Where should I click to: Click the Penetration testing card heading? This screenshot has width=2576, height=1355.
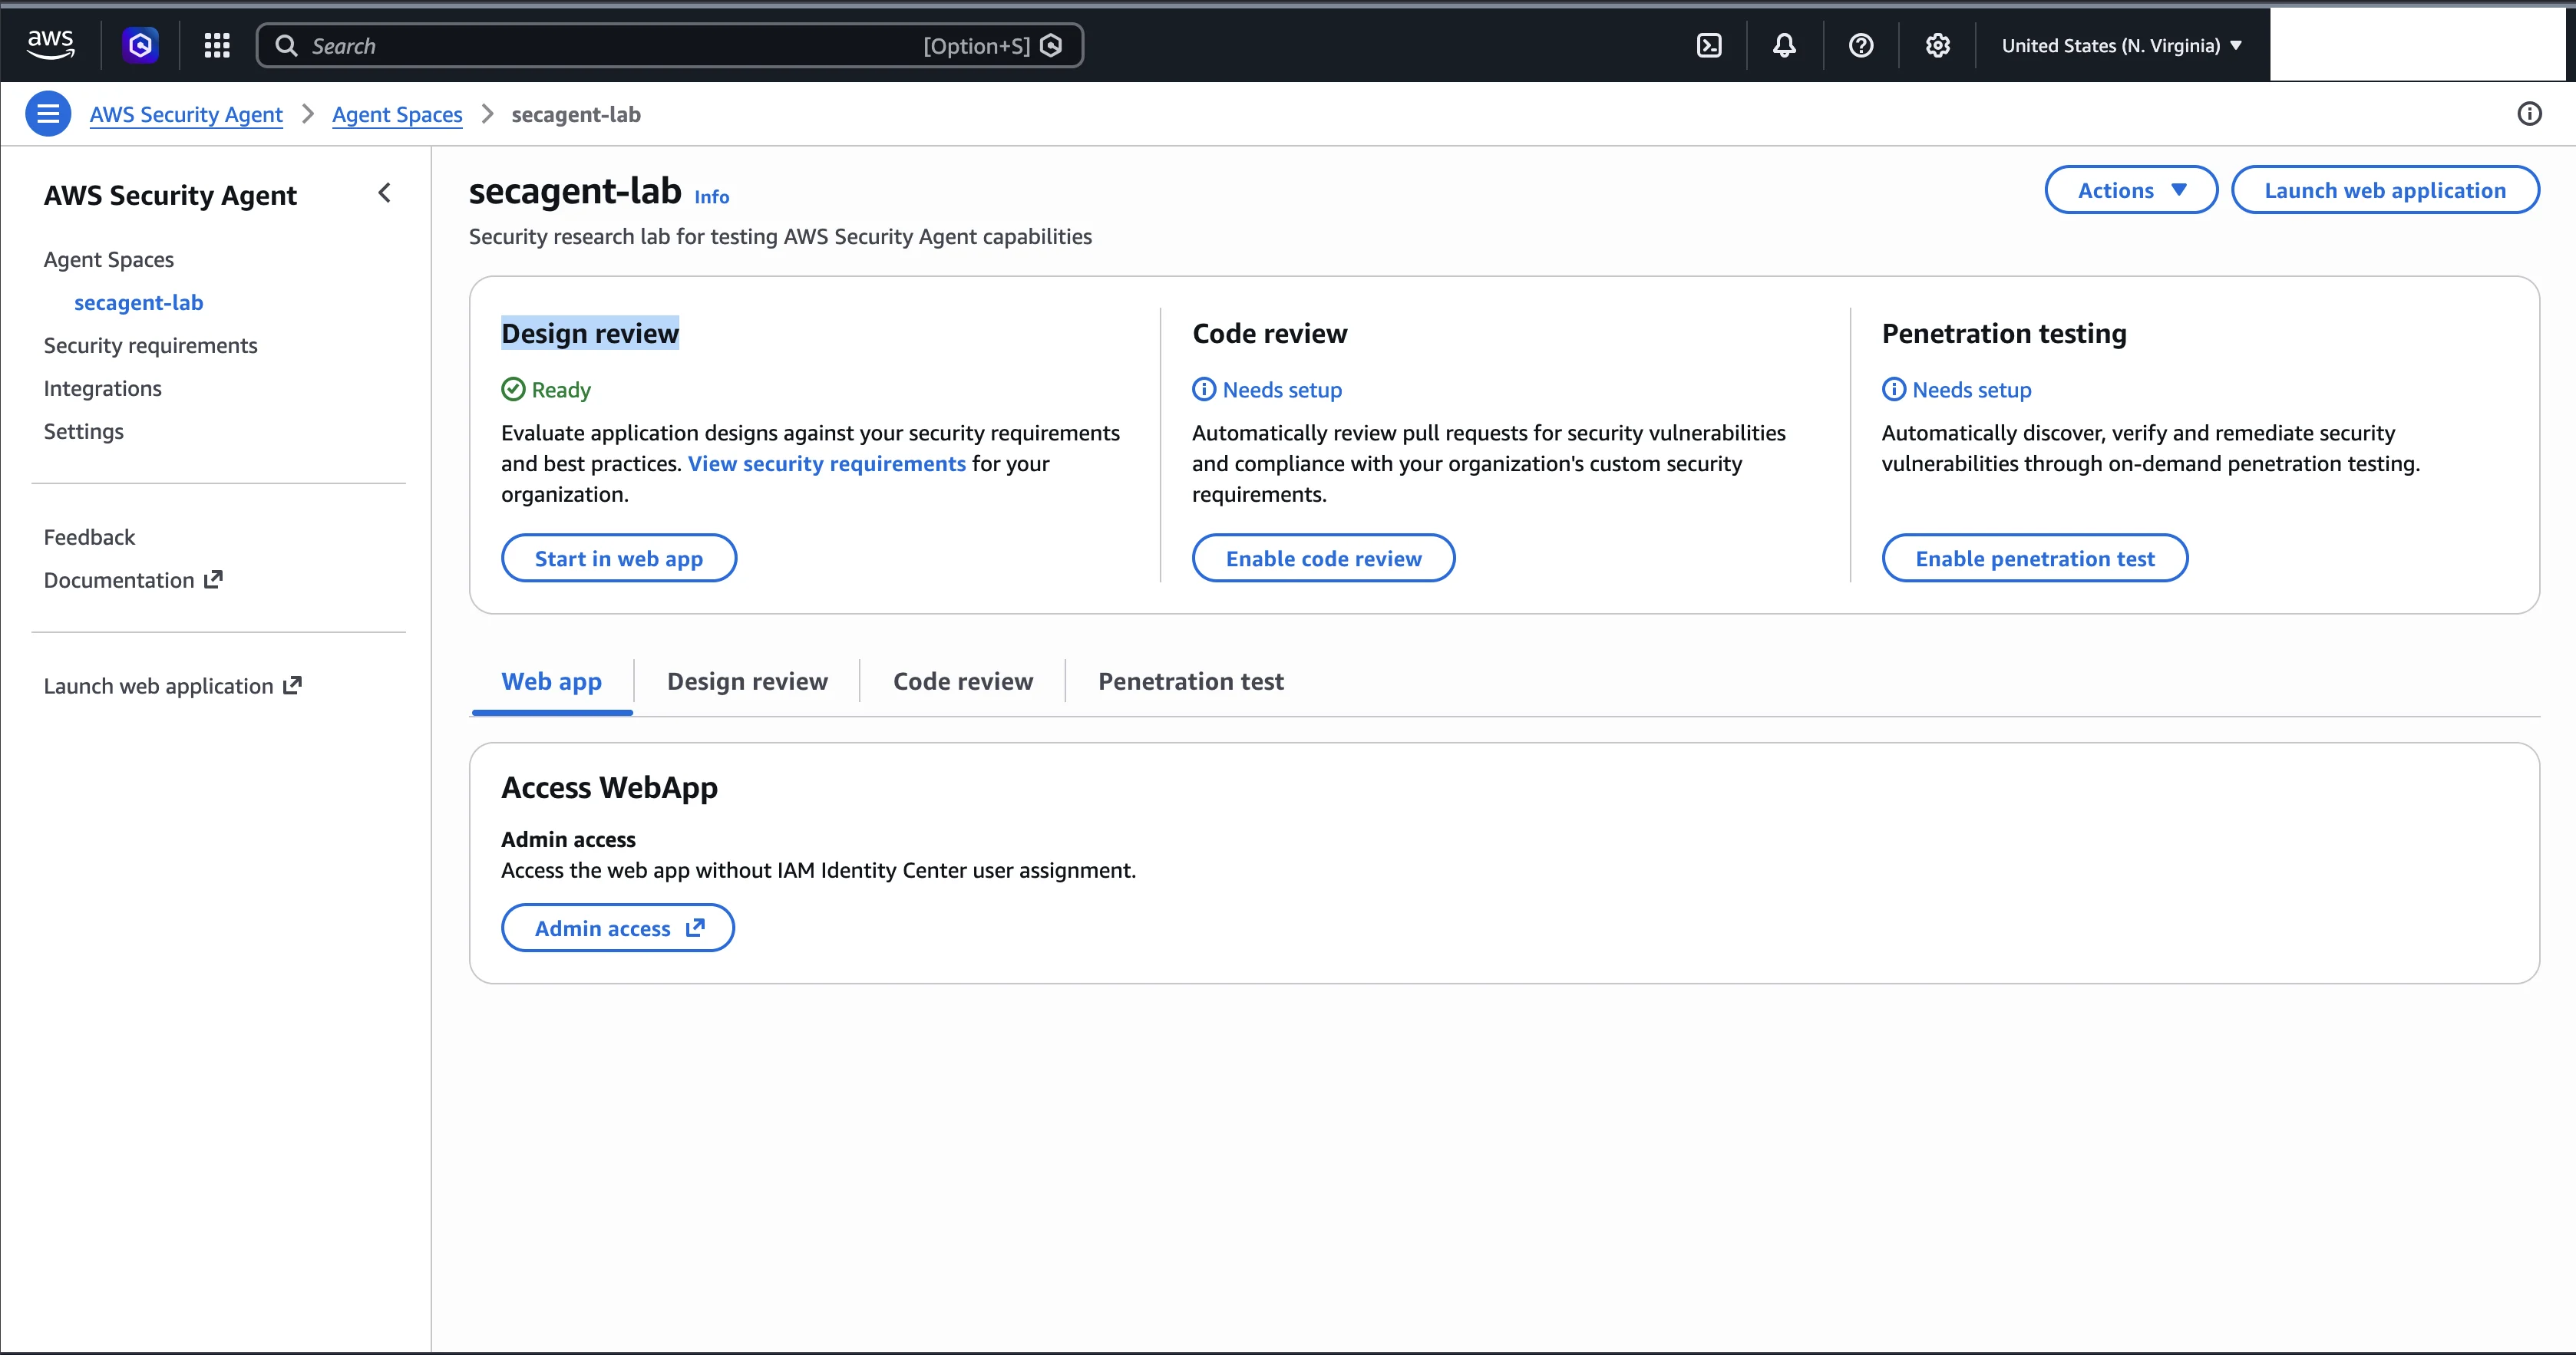pyautogui.click(x=2004, y=334)
